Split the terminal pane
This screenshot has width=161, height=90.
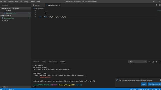coord(153,62)
